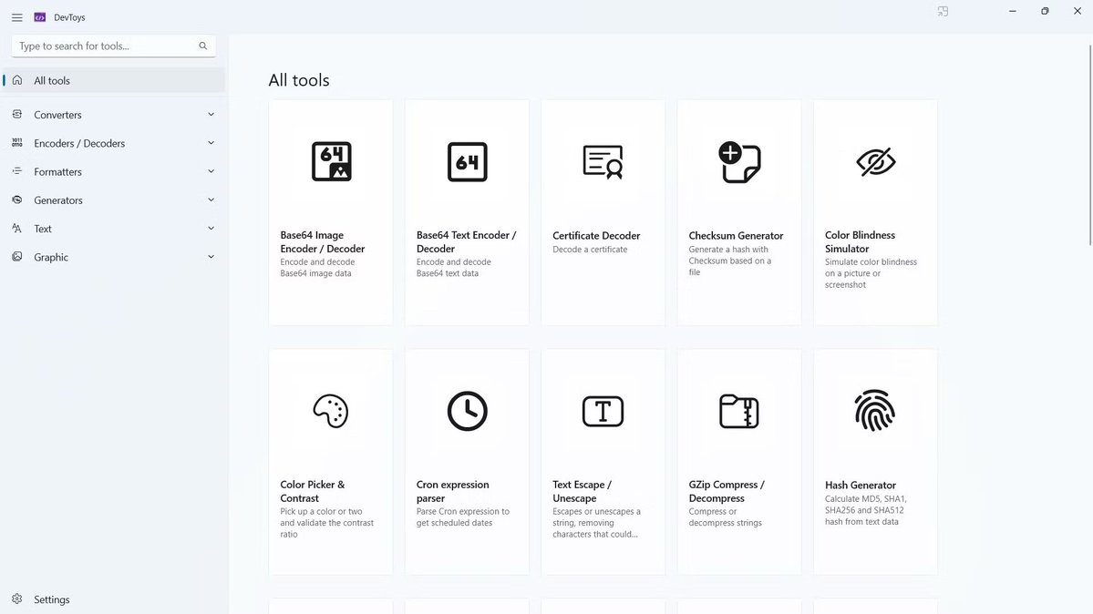
Task: Click the compact overlay icon in title bar
Action: (943, 11)
